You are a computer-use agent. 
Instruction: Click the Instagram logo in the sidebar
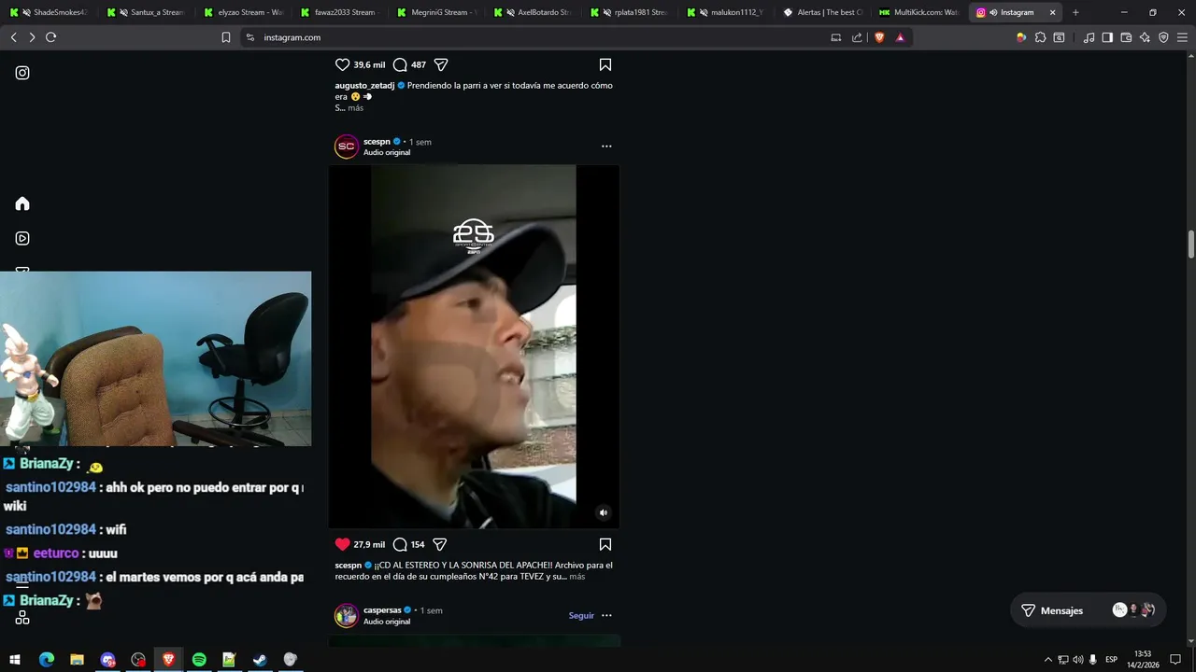(x=22, y=73)
